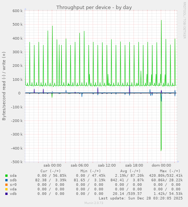Click the 'Munin 2.0.73' footer text
The height and width of the screenshot is (207, 188).
pyautogui.click(x=94, y=203)
